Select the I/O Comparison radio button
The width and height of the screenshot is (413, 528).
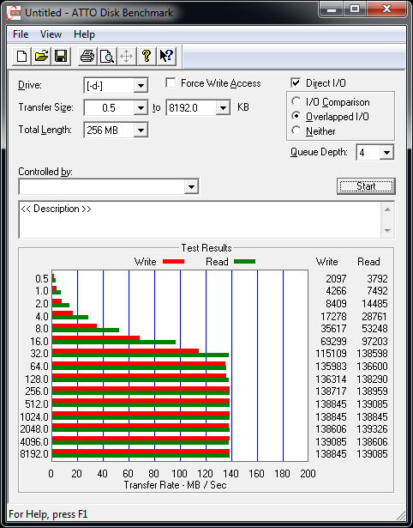296,101
